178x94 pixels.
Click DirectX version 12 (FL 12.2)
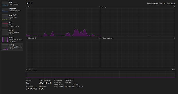click(x=75, y=84)
